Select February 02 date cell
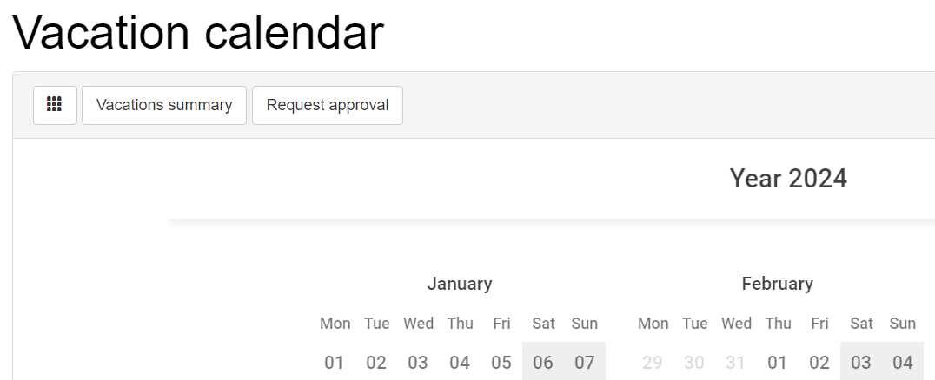 click(x=819, y=362)
